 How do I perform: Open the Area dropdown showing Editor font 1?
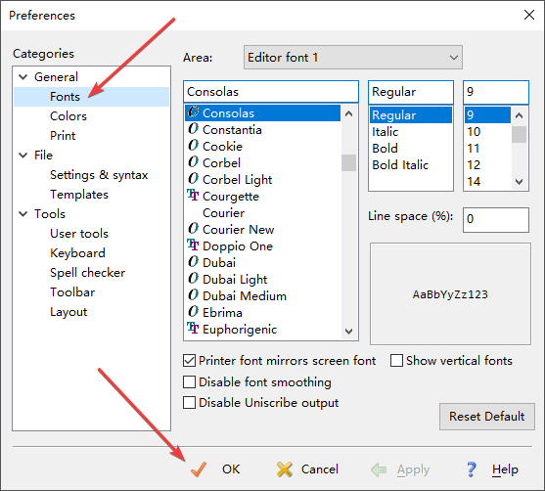[x=353, y=58]
